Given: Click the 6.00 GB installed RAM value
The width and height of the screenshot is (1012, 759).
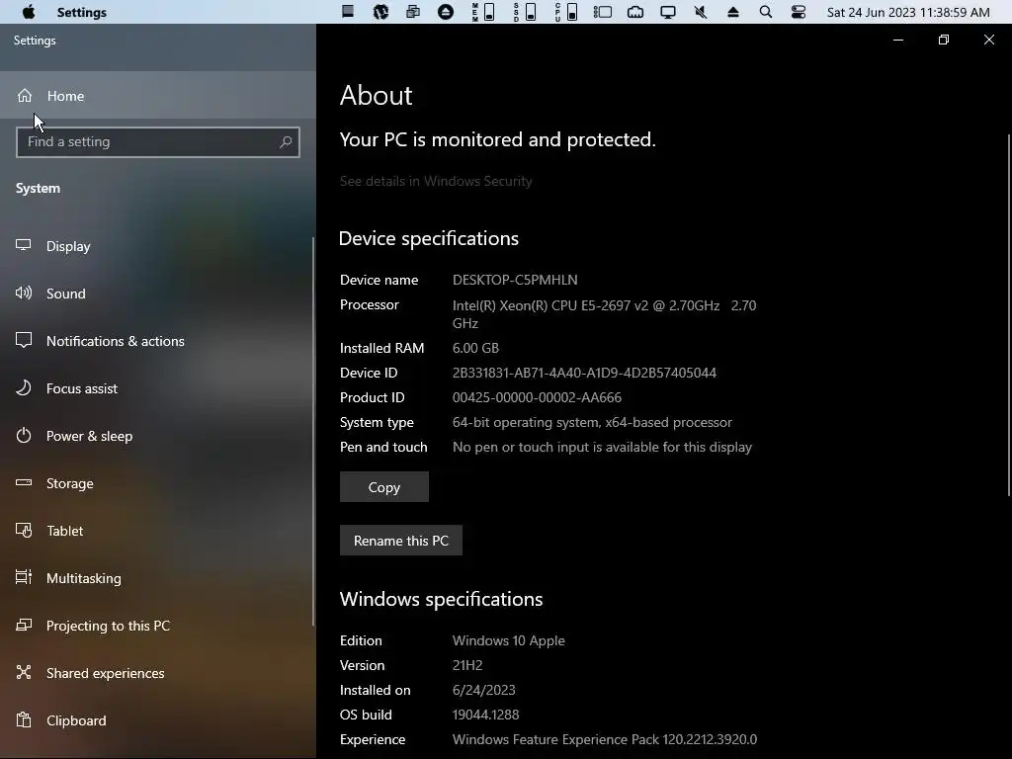Looking at the screenshot, I should (475, 349).
